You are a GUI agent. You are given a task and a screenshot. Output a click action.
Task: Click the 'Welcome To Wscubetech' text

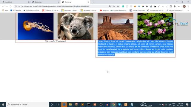tap(56, 41)
